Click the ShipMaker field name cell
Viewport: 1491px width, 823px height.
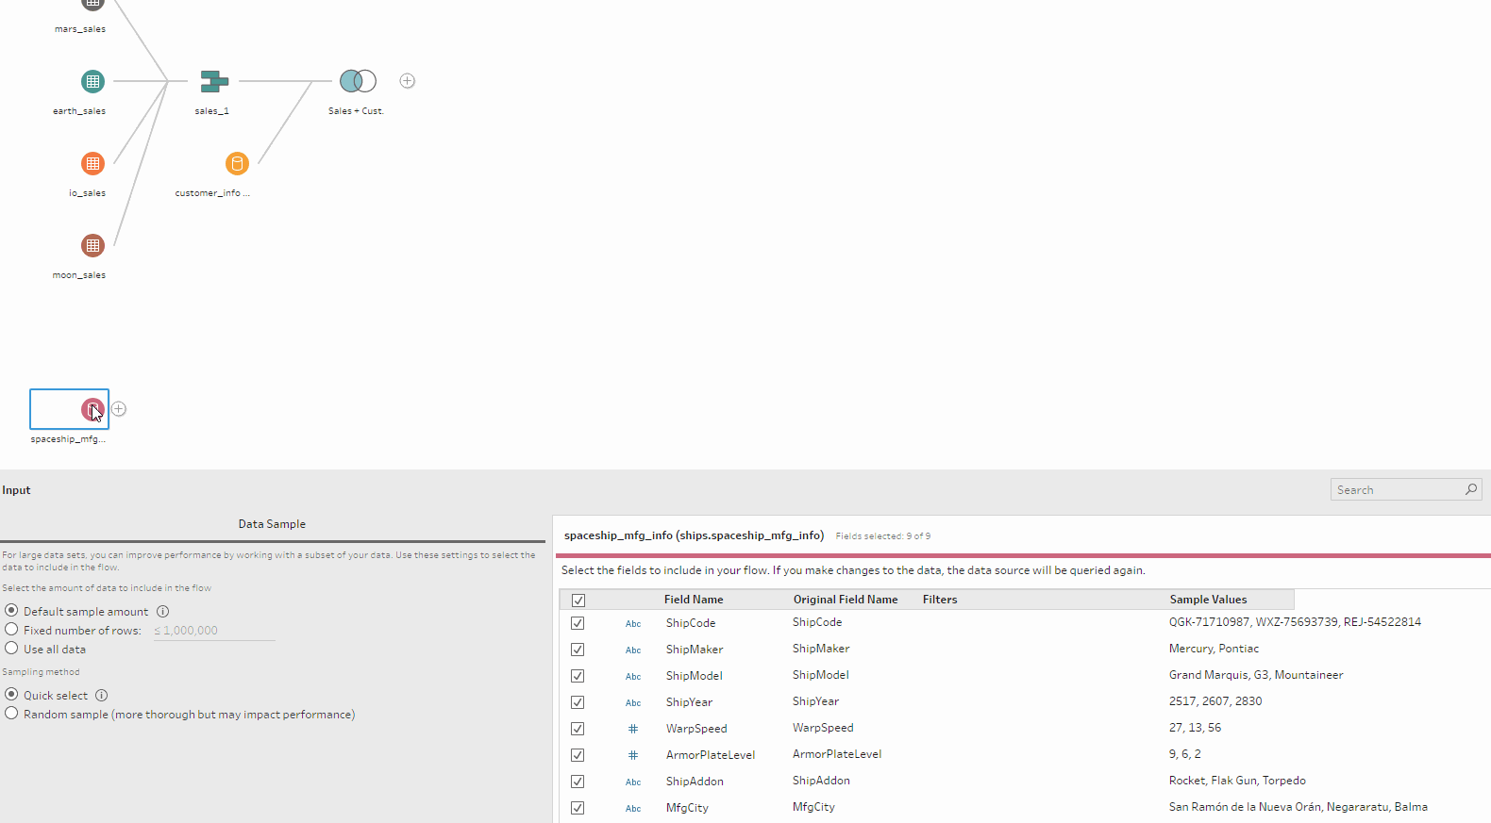click(695, 650)
